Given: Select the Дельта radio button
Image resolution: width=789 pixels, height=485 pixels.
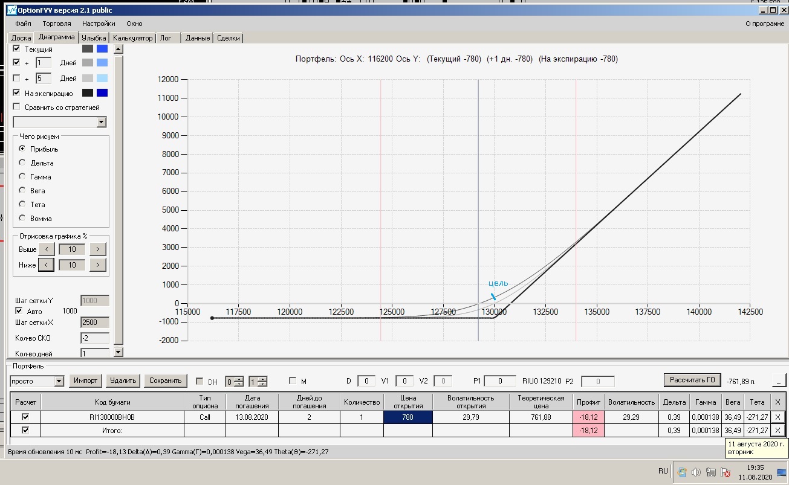Looking at the screenshot, I should [22, 162].
